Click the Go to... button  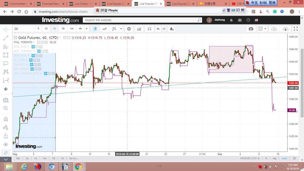[x=74, y=158]
